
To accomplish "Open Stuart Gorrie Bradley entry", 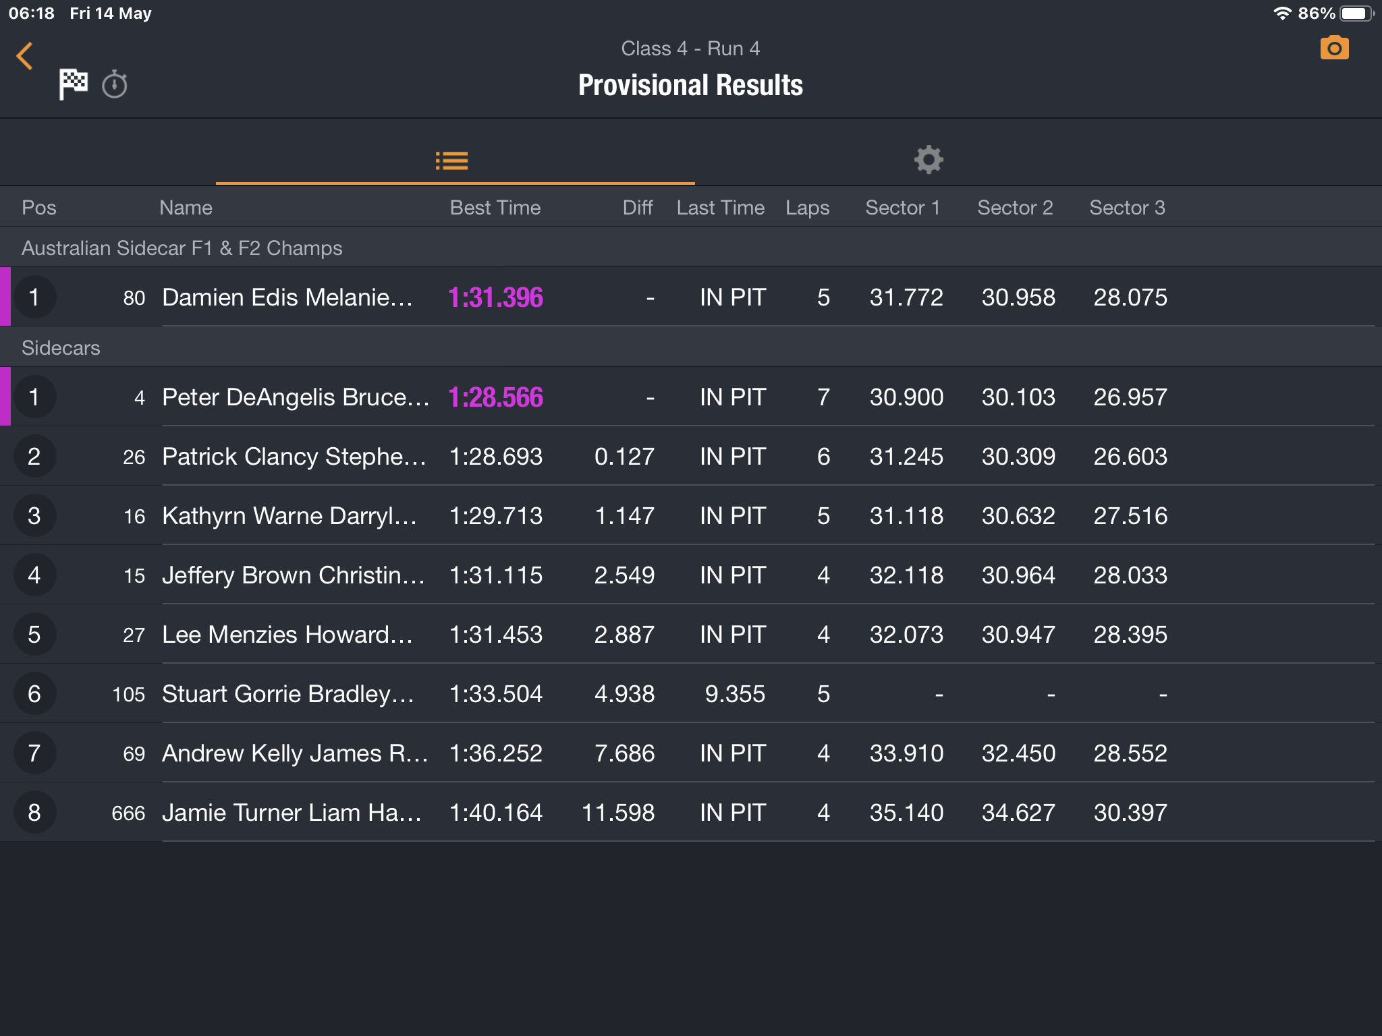I will pos(691,693).
